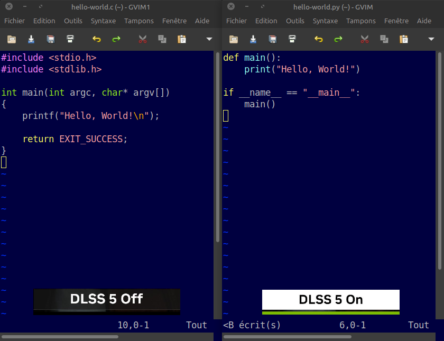Click the '#include <stdio.h>' line

pos(49,58)
